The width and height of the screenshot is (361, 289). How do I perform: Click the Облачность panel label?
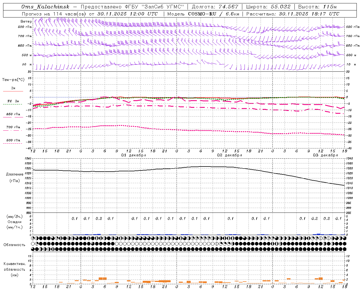(x=14, y=245)
